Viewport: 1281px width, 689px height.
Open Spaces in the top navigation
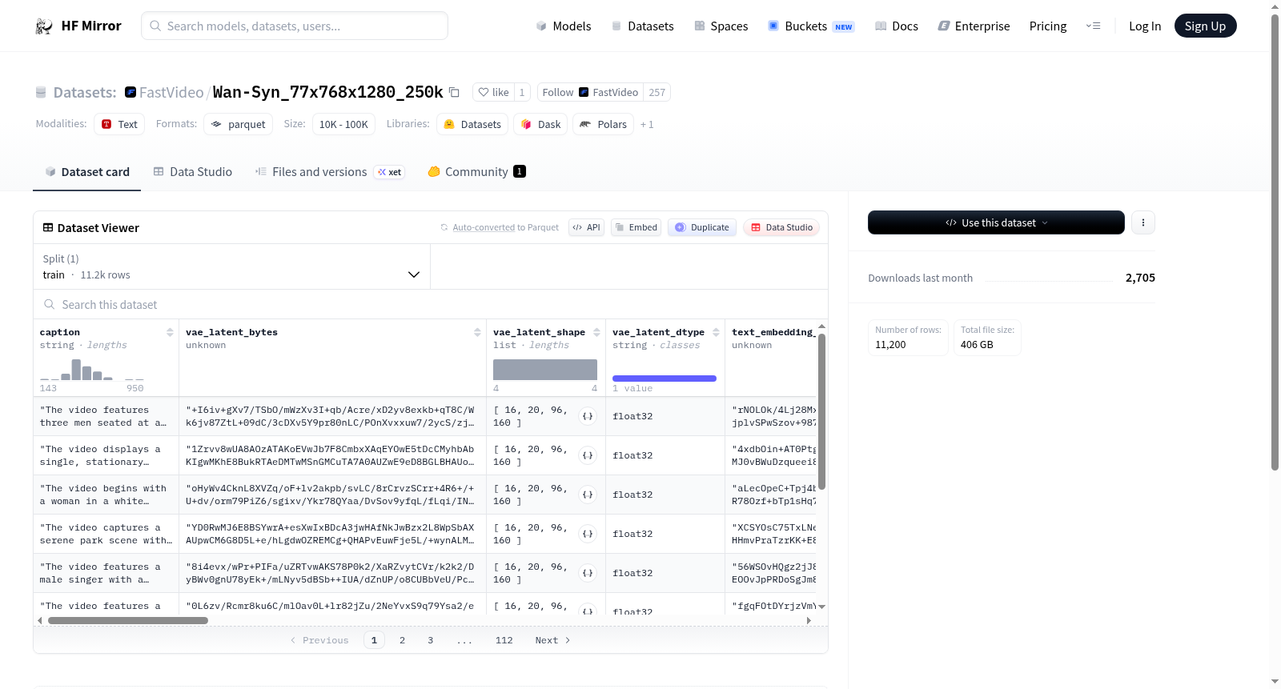pyautogui.click(x=721, y=26)
